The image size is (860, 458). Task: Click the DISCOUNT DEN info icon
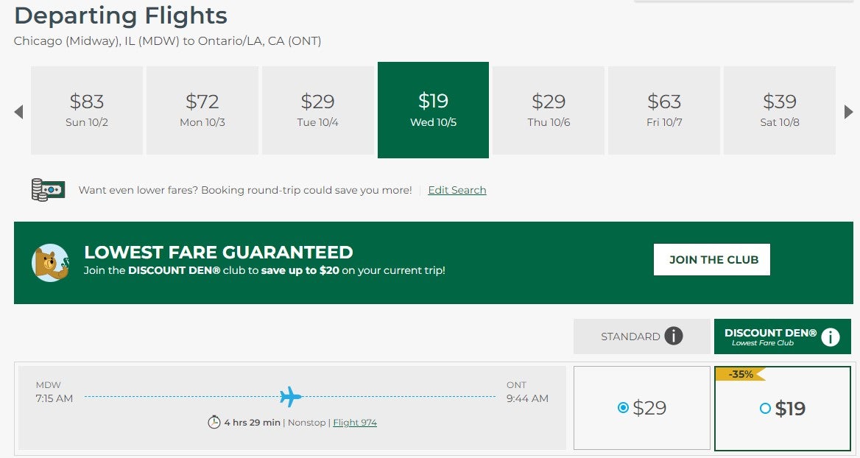coord(831,337)
